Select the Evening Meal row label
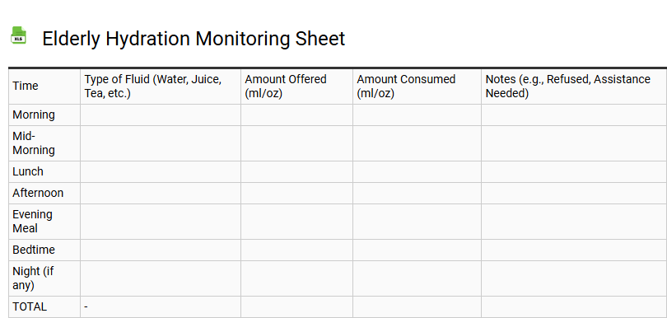 [32, 222]
